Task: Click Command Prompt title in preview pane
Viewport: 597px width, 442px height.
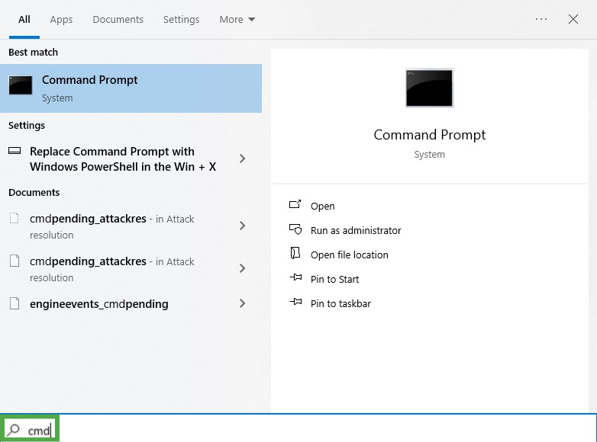Action: (430, 135)
